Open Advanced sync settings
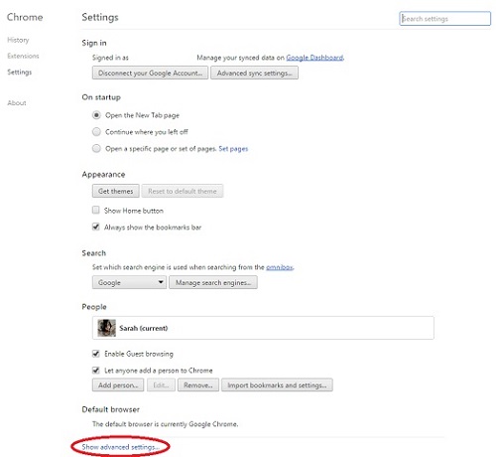Screen dimensions: 496x457 [x=254, y=73]
